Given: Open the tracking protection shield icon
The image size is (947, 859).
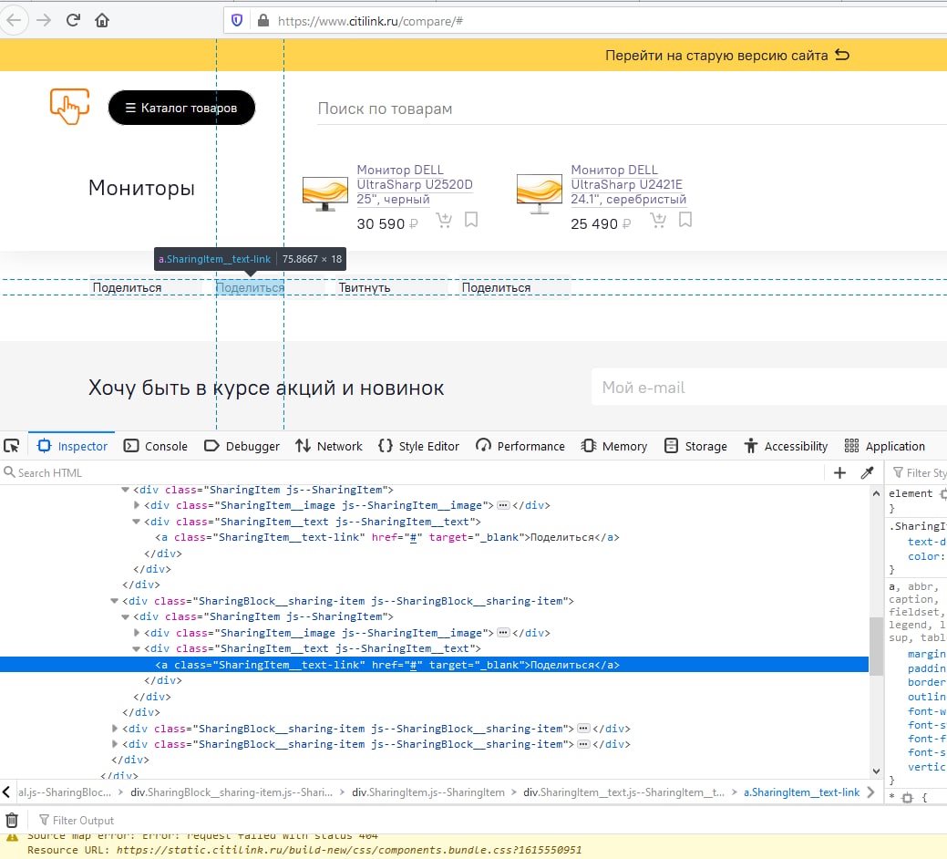Looking at the screenshot, I should click(x=237, y=21).
